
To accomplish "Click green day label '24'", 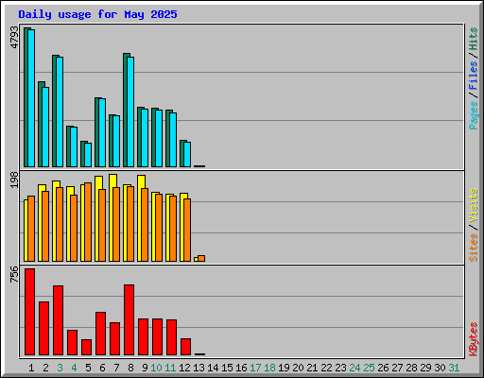I will coord(354,368).
